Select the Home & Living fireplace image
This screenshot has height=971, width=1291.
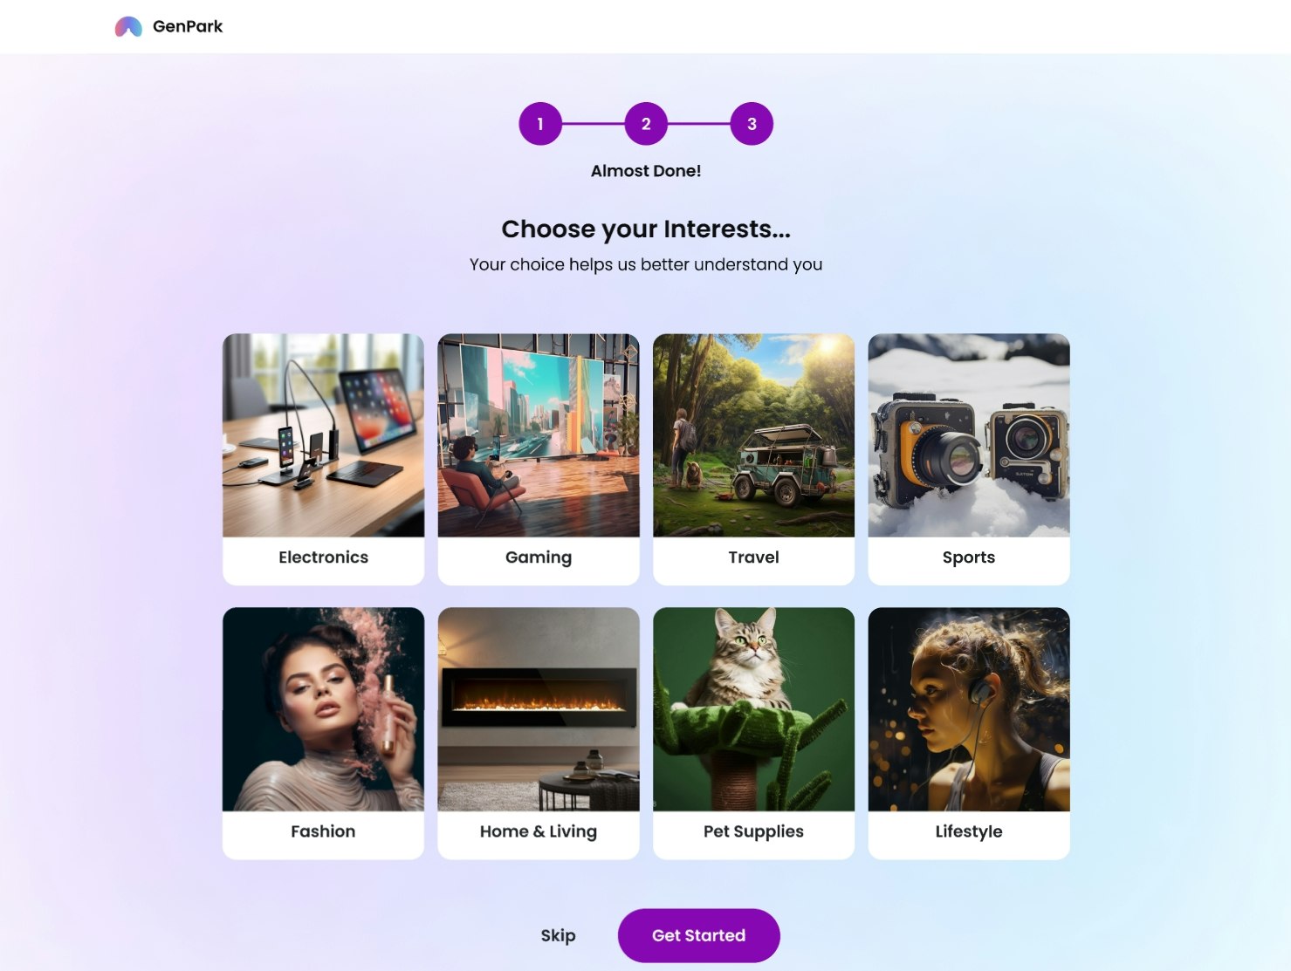pos(539,709)
